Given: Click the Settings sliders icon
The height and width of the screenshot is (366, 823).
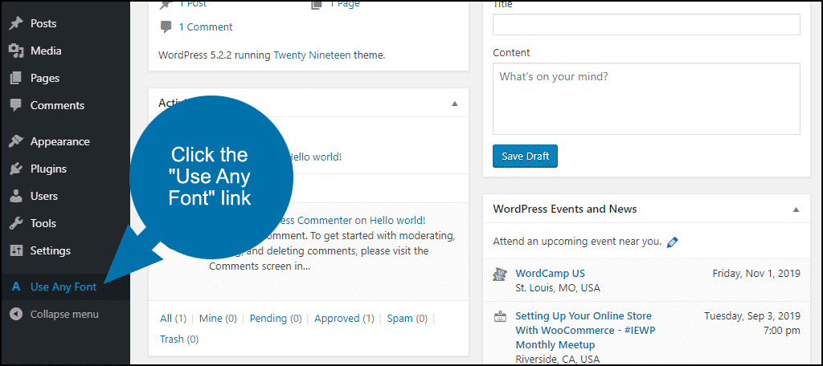Looking at the screenshot, I should [15, 250].
